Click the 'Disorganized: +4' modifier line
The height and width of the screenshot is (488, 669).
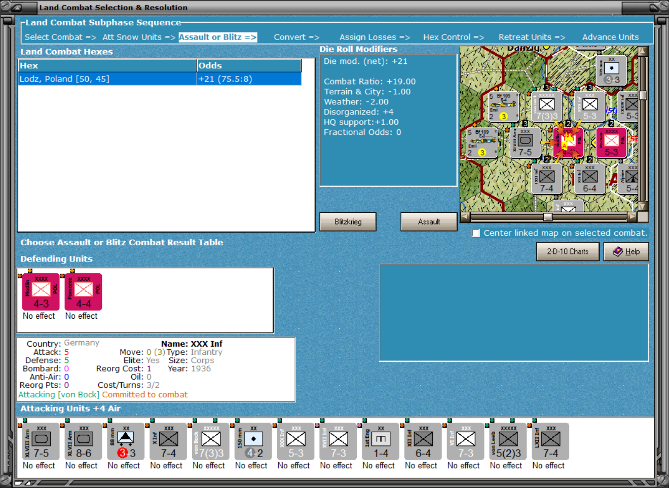click(x=358, y=112)
